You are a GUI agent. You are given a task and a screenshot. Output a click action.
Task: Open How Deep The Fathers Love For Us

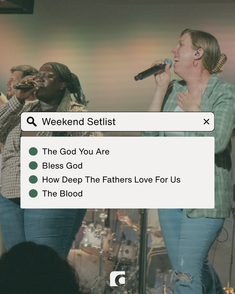tap(111, 180)
